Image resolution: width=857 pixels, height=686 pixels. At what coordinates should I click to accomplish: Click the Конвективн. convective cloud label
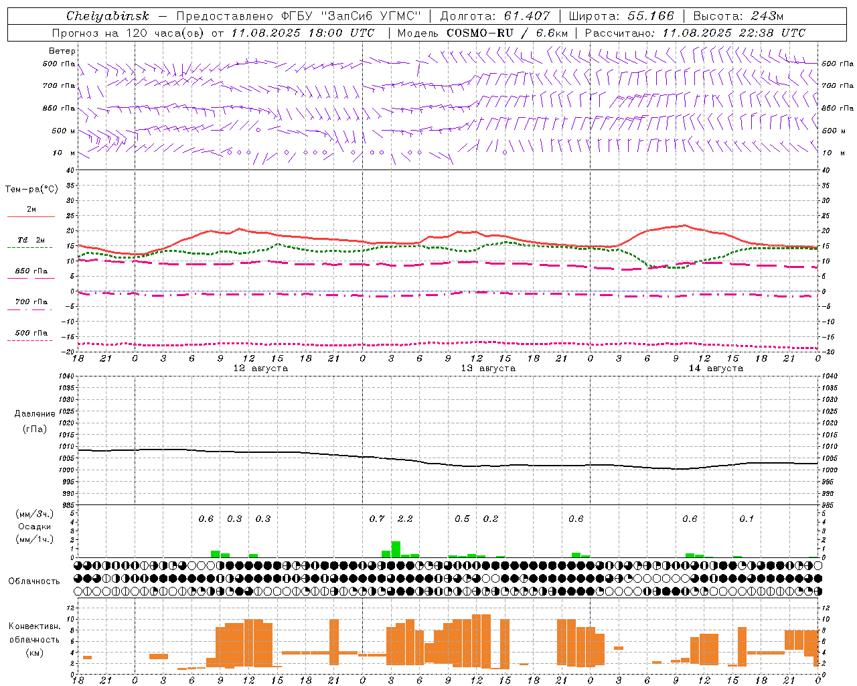coord(35,626)
